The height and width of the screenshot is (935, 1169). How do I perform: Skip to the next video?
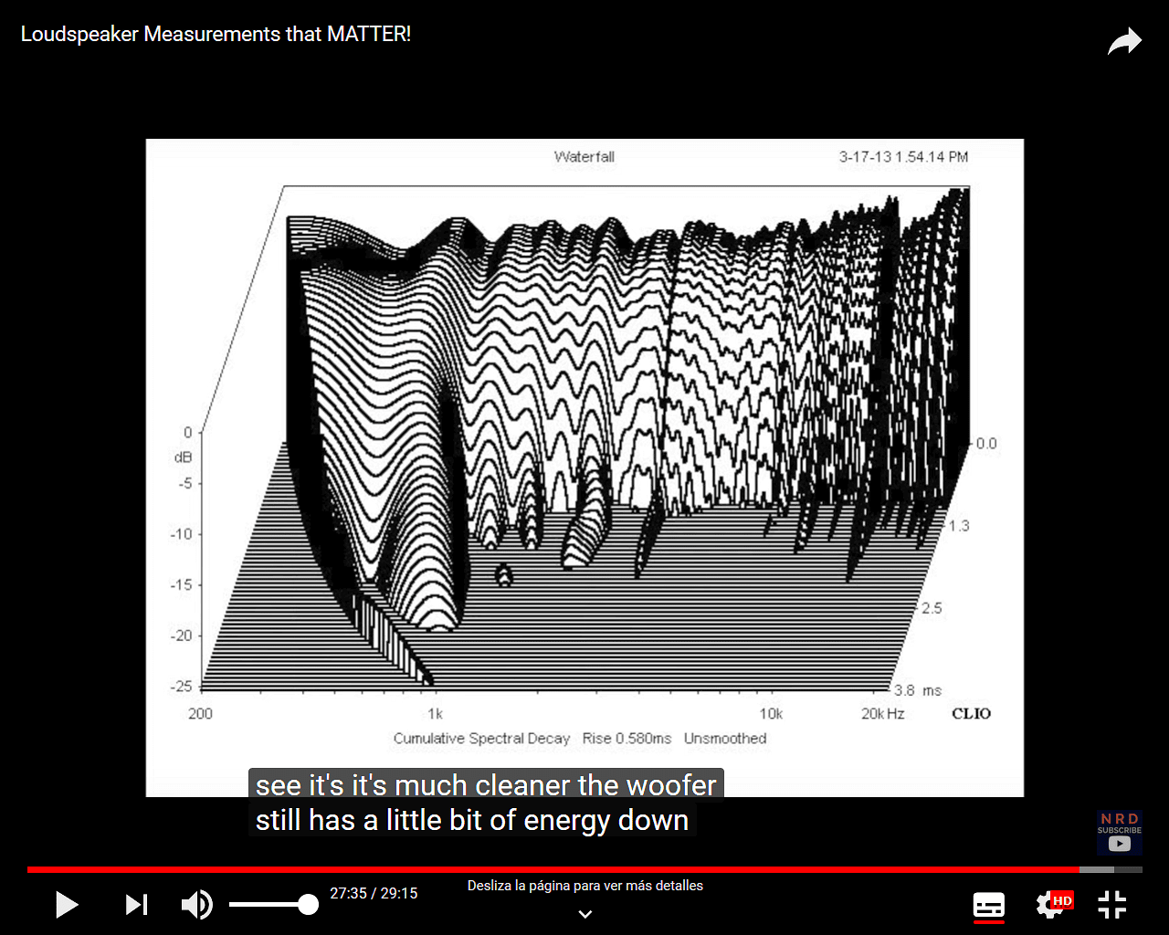click(136, 905)
